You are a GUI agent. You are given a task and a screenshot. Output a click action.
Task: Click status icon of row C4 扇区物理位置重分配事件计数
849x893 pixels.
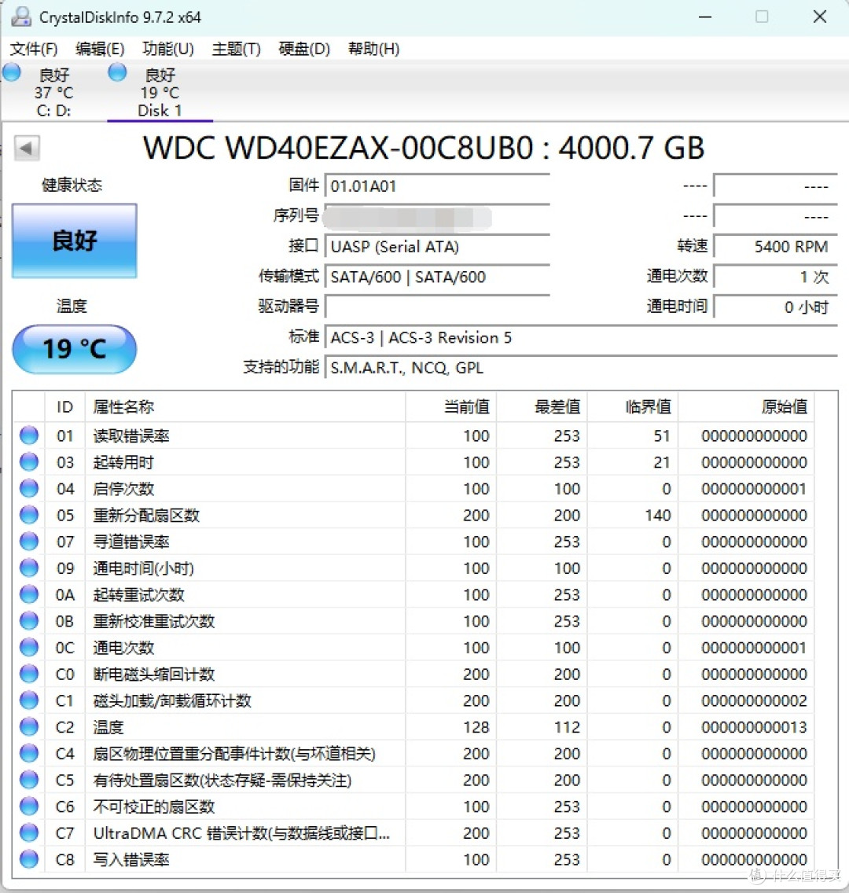tap(29, 753)
